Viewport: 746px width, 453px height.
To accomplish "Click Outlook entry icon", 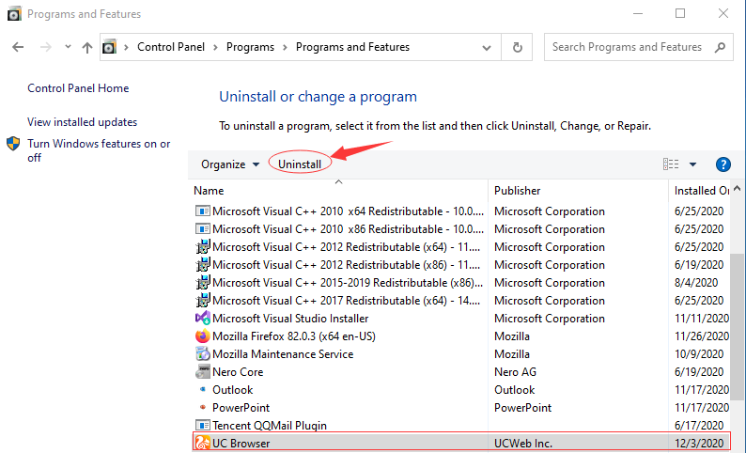I will point(203,389).
